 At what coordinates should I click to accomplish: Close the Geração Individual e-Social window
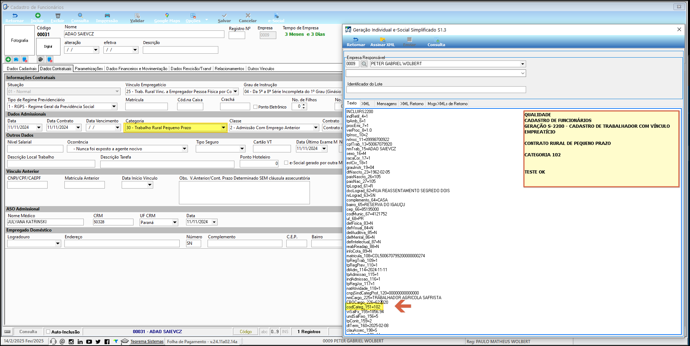tap(679, 29)
